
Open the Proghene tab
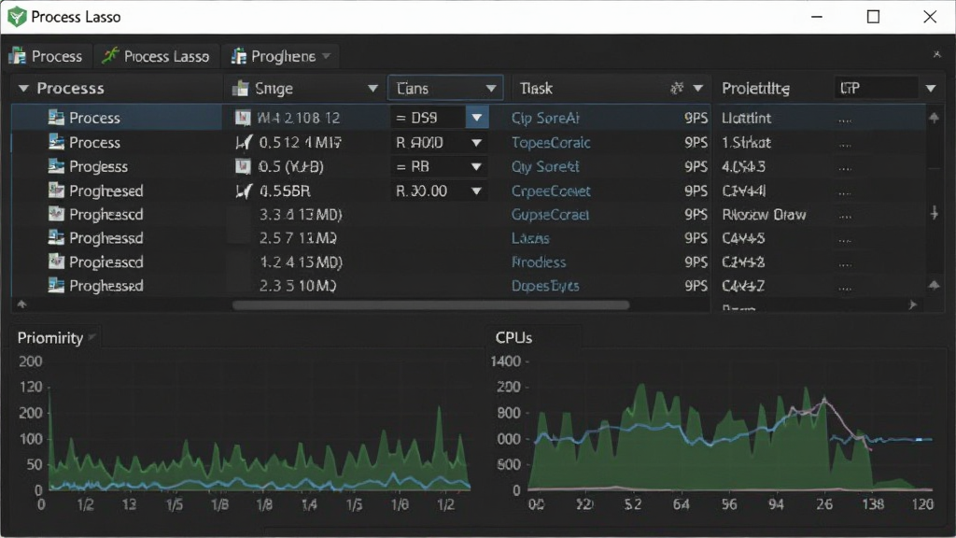[x=280, y=56]
